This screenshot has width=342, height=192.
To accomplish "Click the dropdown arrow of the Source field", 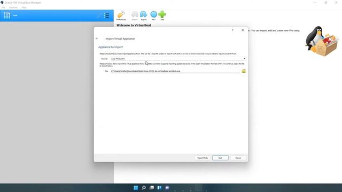I will click(x=244, y=59).
